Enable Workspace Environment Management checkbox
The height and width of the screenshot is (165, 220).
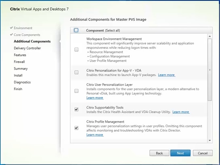76,49
